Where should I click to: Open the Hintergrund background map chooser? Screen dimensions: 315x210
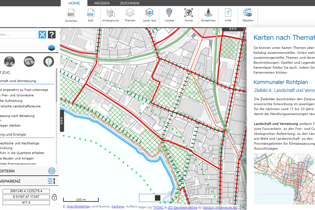point(110,13)
